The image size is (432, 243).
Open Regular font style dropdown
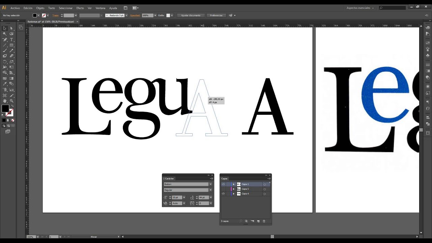[211, 190]
